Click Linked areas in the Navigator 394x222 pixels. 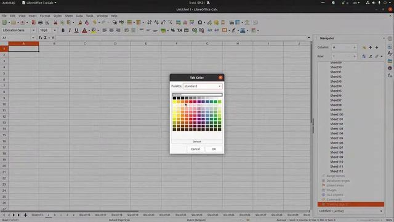[x=335, y=186]
